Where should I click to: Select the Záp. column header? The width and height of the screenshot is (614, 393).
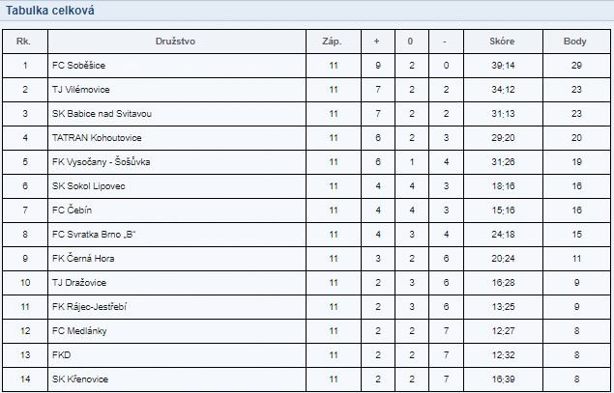coord(332,42)
